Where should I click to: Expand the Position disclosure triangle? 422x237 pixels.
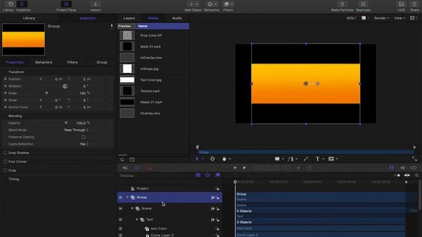pos(5,79)
